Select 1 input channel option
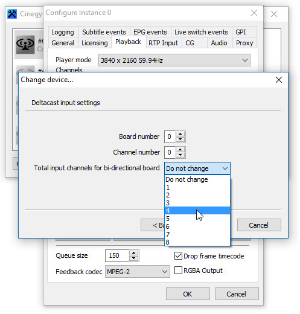This screenshot has width=300, height=314. [x=197, y=187]
